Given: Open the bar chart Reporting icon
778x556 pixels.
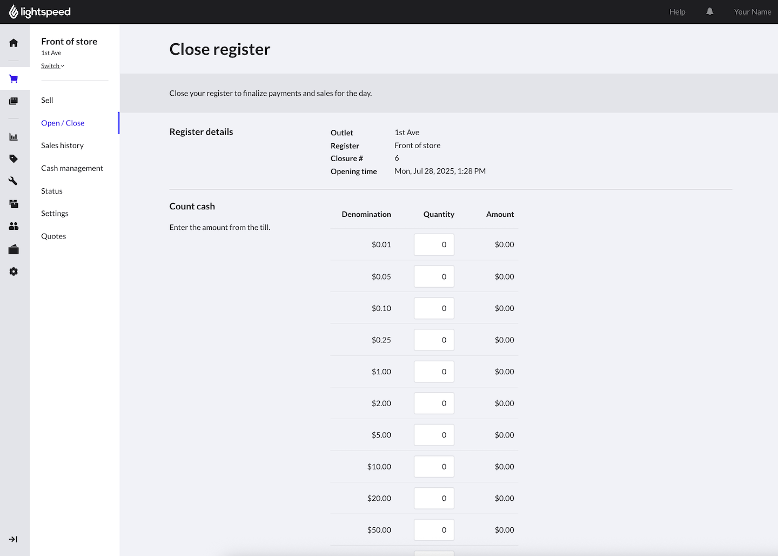Looking at the screenshot, I should [x=14, y=137].
